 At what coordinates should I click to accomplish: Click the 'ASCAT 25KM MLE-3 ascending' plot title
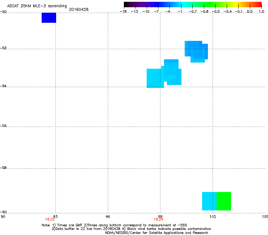pos(37,6)
